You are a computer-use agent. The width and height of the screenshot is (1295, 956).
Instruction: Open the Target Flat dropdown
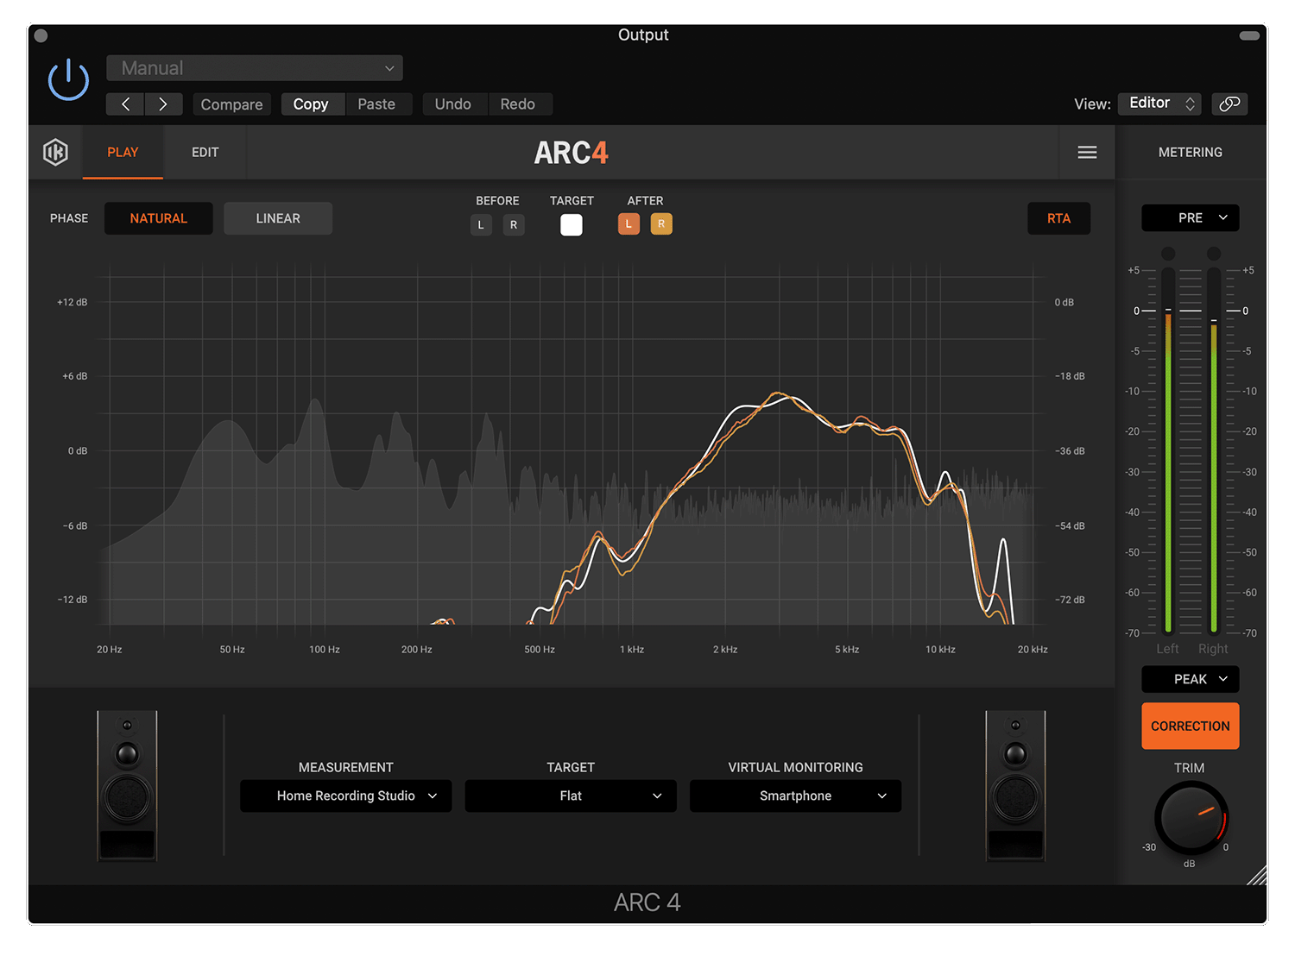click(571, 796)
